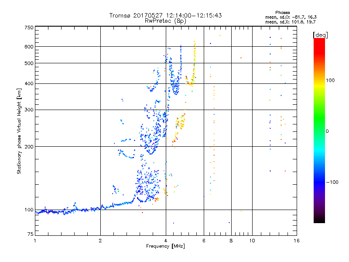Image resolution: width=349 pixels, height=262 pixels.
Task: Click x-axis label "4"
Action: [166, 241]
